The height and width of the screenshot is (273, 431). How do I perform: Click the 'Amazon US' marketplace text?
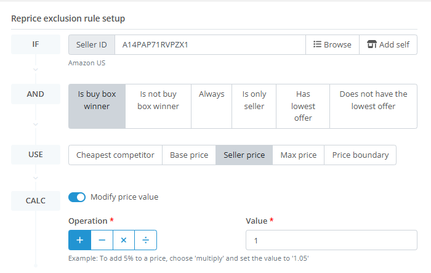click(87, 63)
